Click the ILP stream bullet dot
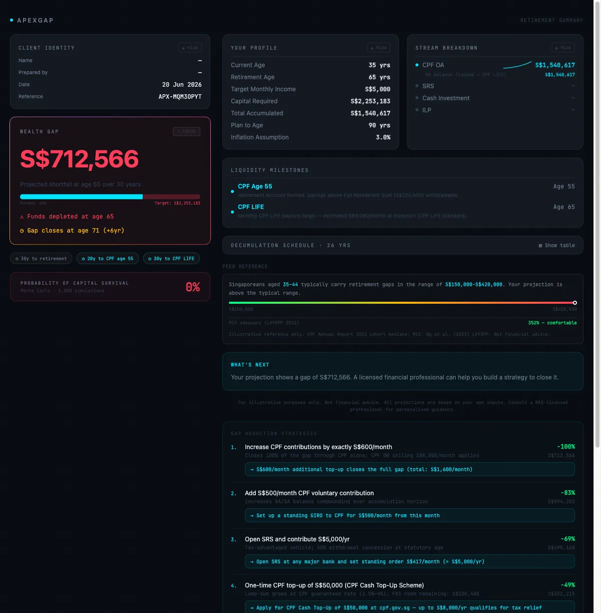This screenshot has height=613, width=601. click(x=417, y=110)
